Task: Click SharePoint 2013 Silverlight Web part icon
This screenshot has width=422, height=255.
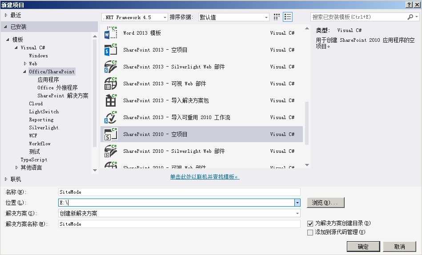Action: click(x=111, y=67)
